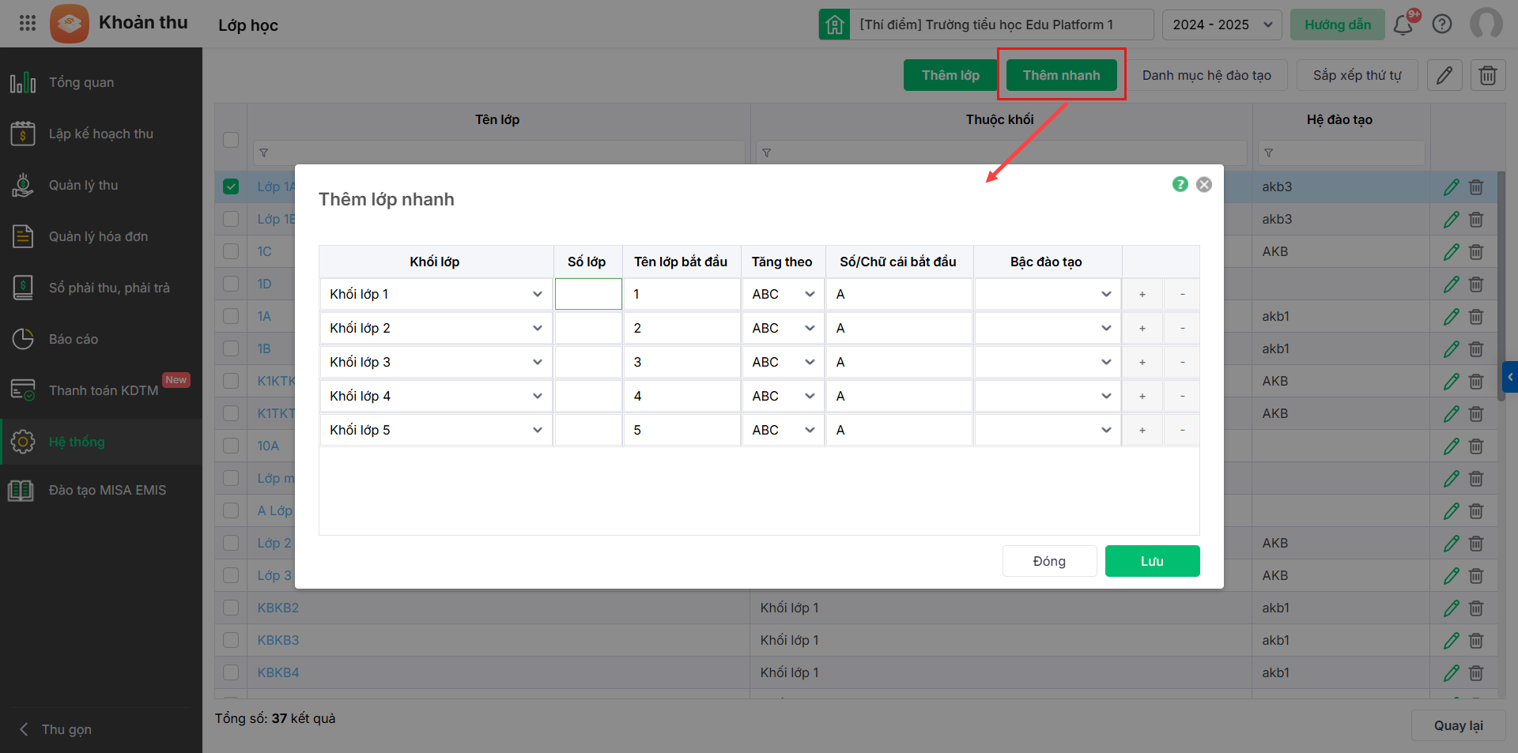Open the green help icon in dialog
Viewport: 1518px width, 753px height.
pyautogui.click(x=1180, y=184)
